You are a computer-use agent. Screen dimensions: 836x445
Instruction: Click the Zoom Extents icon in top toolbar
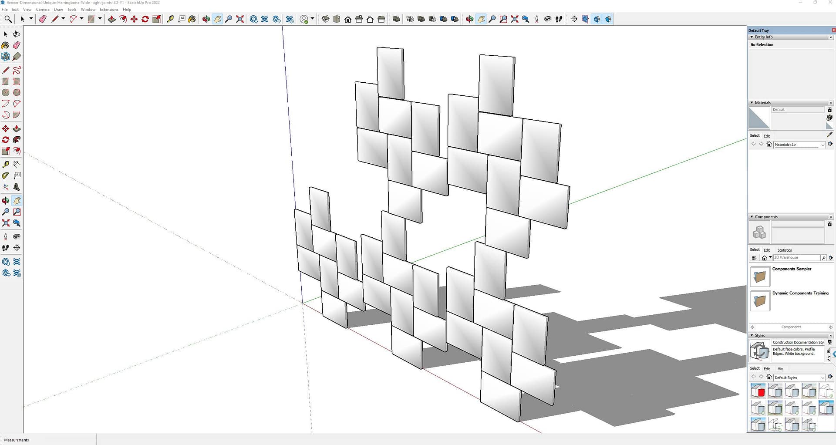click(240, 19)
